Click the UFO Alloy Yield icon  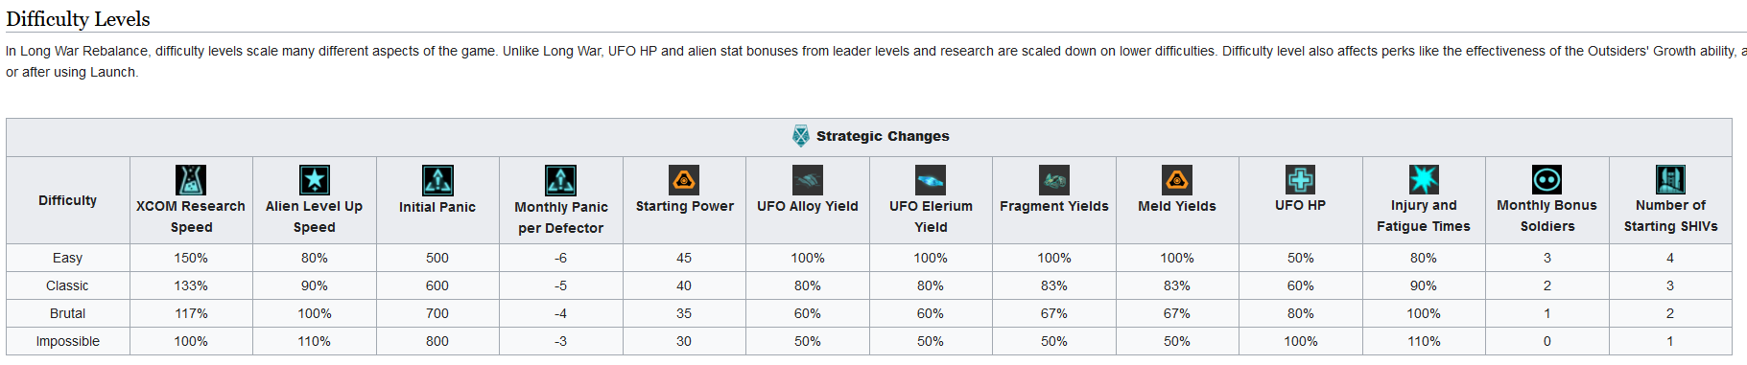808,179
